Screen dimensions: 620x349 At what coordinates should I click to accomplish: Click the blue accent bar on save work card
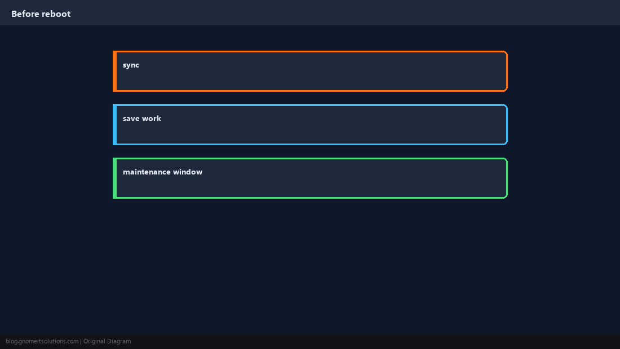point(114,125)
